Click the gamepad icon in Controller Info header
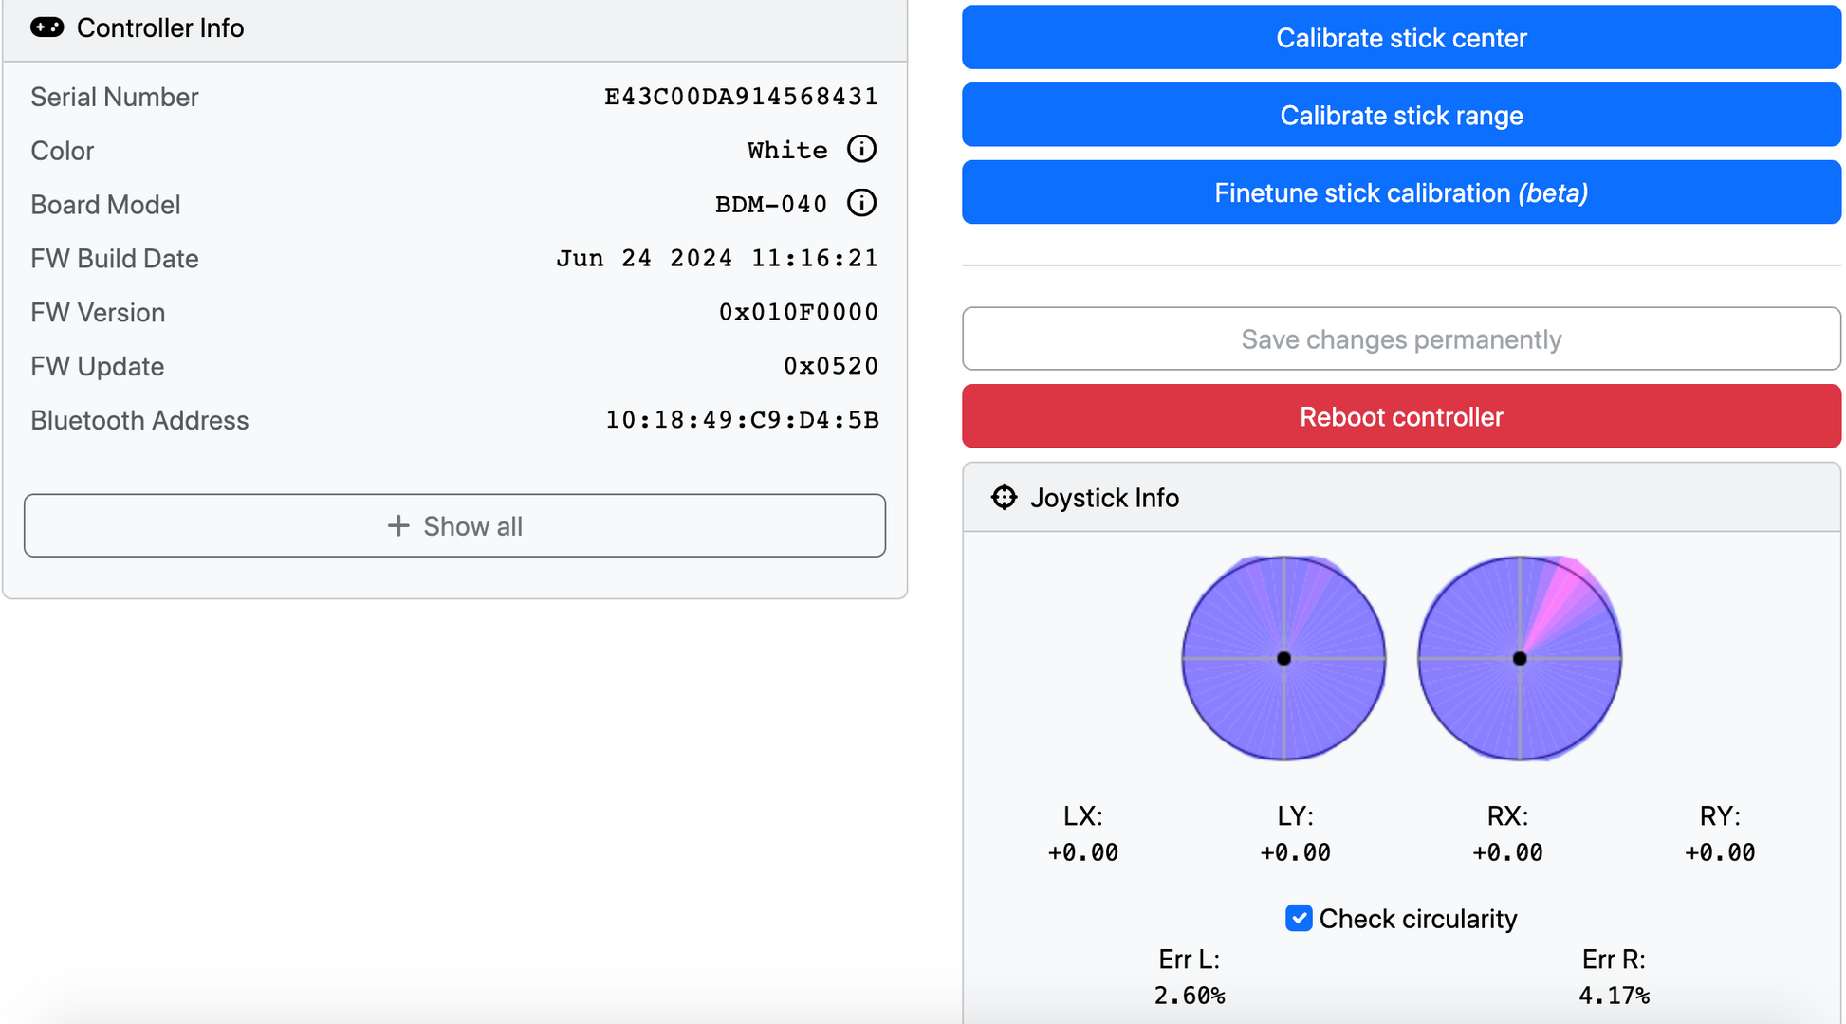 coord(47,27)
